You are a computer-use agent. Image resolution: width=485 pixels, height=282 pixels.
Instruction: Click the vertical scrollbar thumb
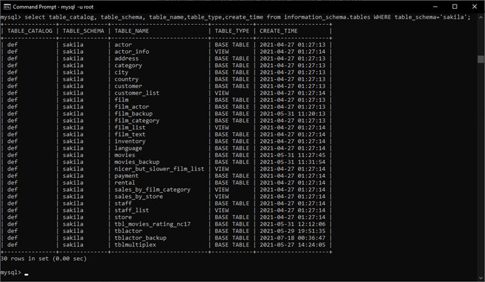[x=481, y=59]
